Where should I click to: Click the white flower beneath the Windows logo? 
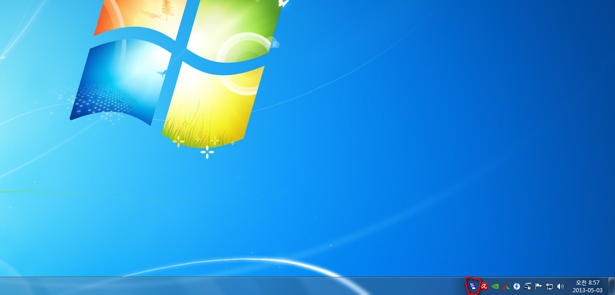point(207,152)
